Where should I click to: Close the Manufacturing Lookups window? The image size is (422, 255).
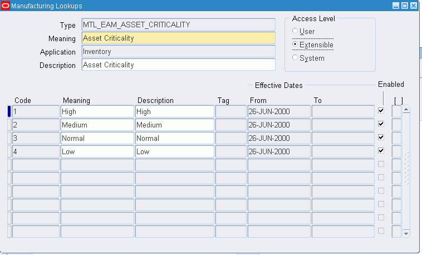pos(414,6)
